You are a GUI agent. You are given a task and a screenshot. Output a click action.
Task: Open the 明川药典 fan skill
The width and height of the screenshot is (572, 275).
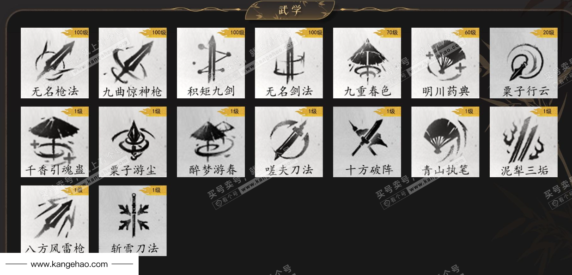[445, 63]
